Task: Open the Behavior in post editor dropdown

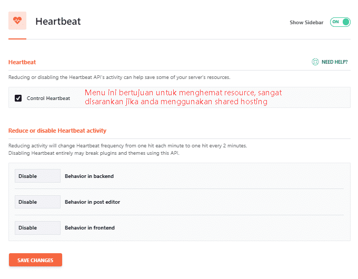Action: [x=38, y=202]
